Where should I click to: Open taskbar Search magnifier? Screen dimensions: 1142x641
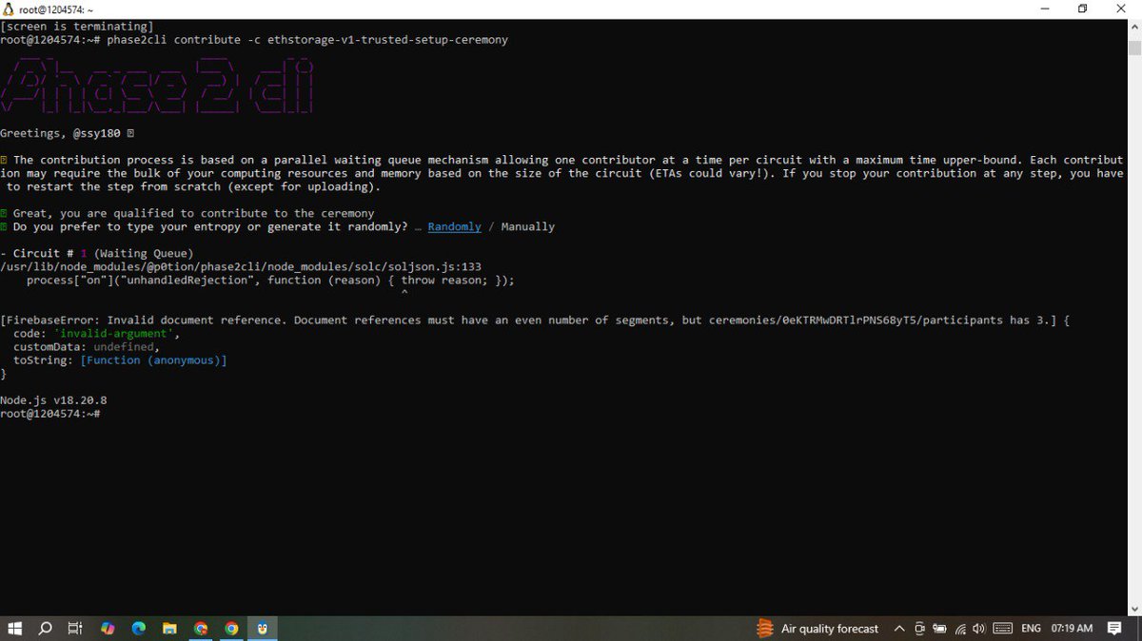45,629
